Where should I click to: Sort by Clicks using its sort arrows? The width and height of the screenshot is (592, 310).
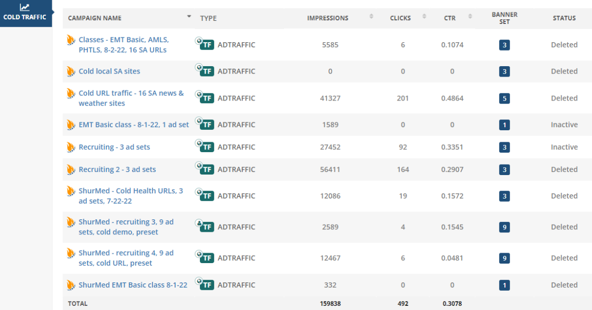(x=424, y=17)
